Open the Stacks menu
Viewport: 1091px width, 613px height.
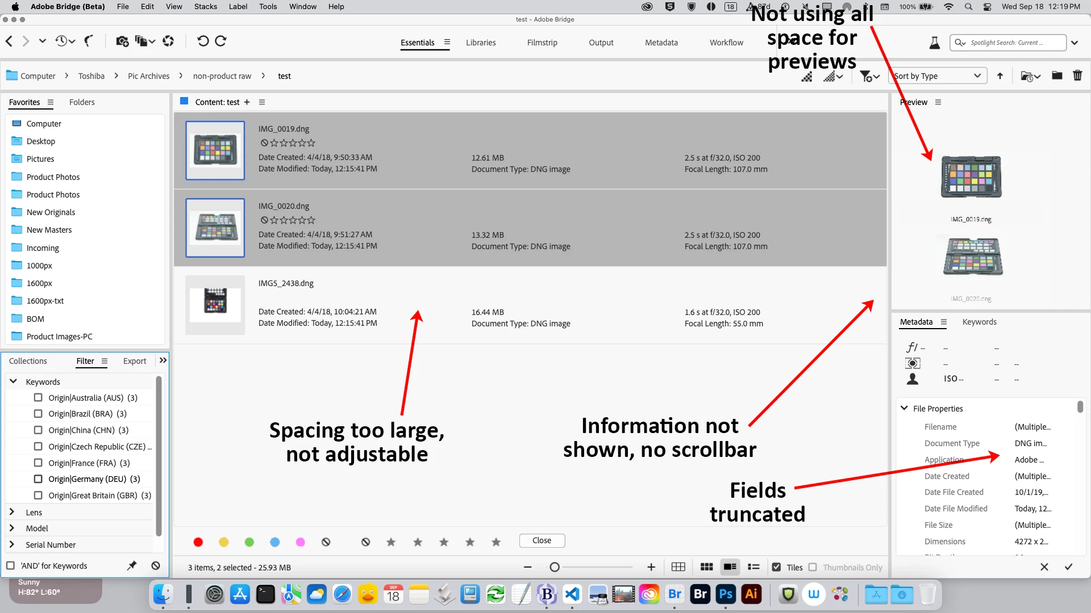pos(205,7)
